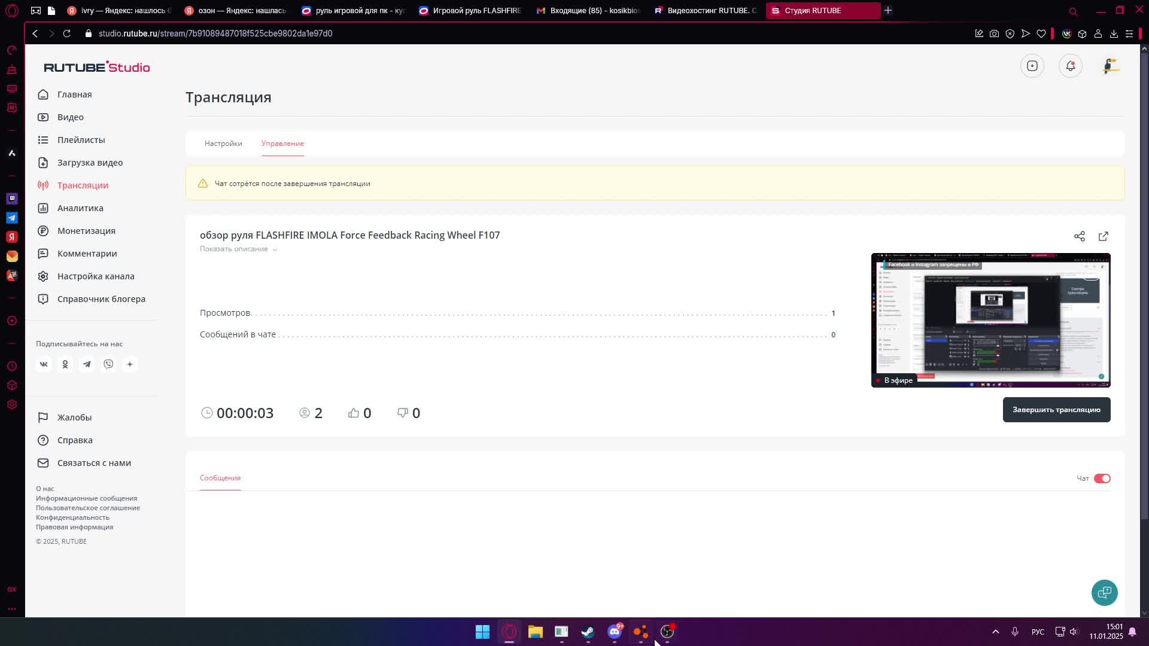Screen dimensions: 1149x646
Task: Open Twitch in Opera sidebar
Action: (x=12, y=199)
